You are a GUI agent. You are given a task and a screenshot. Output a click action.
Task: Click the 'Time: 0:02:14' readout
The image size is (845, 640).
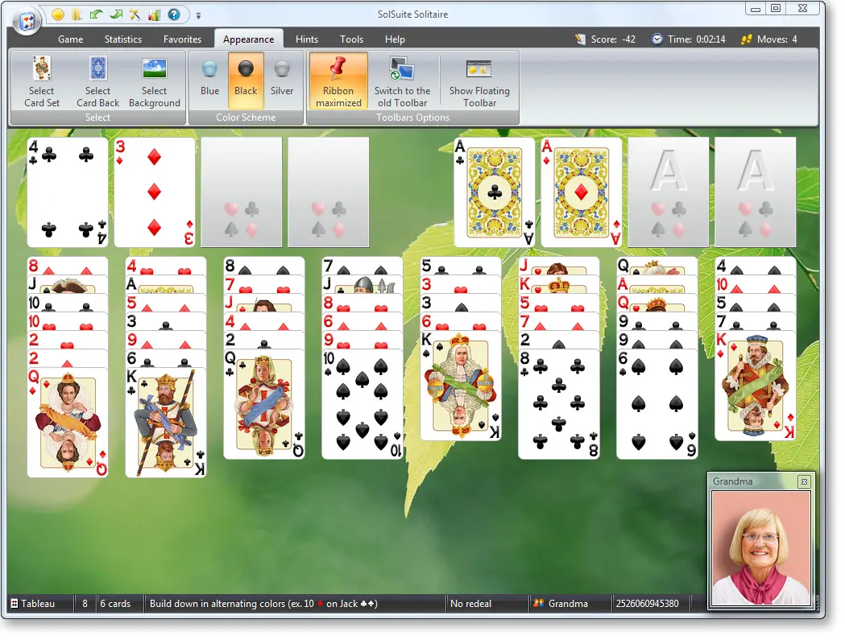click(696, 39)
